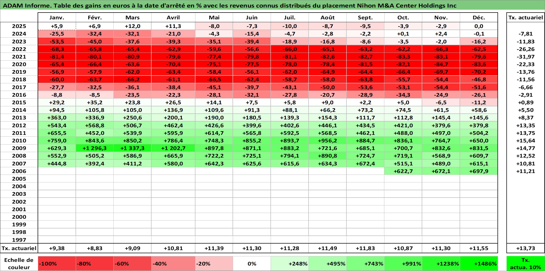Click the +743% color scale swatch
545x271 pixels.
point(365,263)
